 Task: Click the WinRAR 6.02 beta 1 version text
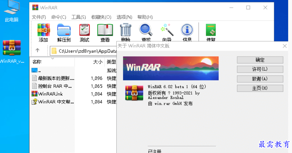click(177, 87)
